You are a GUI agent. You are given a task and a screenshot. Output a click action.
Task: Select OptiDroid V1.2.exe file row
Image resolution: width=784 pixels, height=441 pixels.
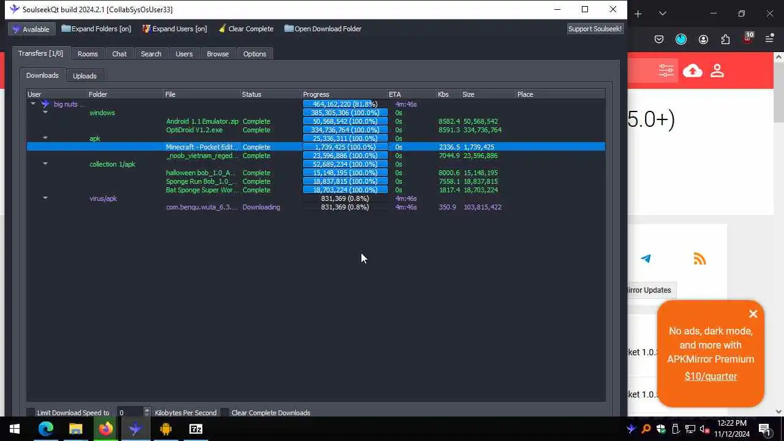pos(316,130)
